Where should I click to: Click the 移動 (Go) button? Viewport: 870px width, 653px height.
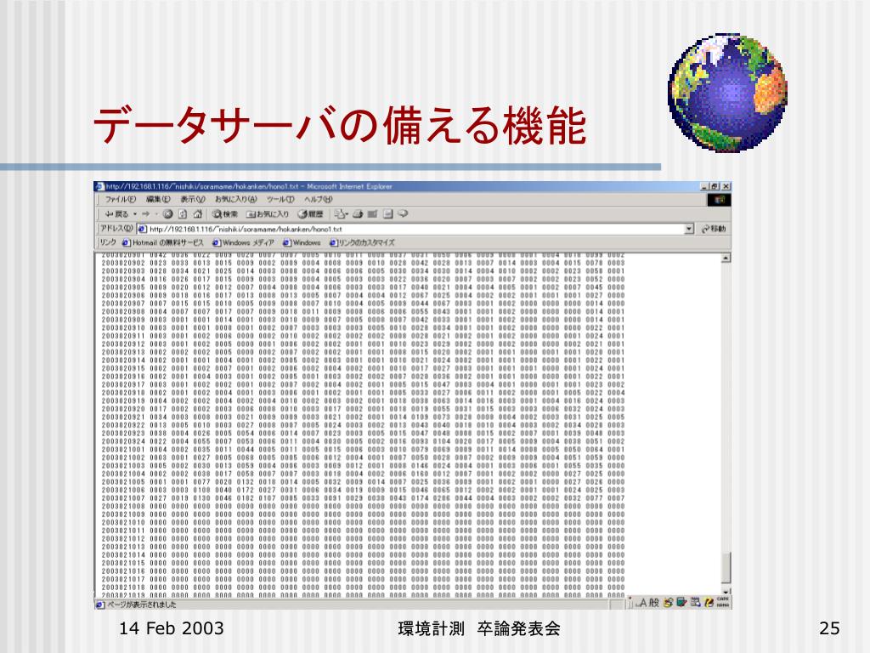[714, 229]
